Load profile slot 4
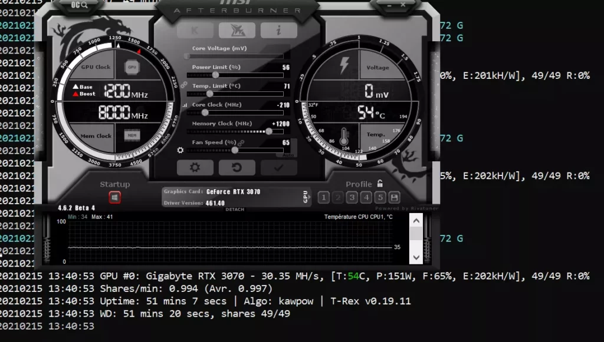This screenshot has height=342, width=604. (x=366, y=198)
